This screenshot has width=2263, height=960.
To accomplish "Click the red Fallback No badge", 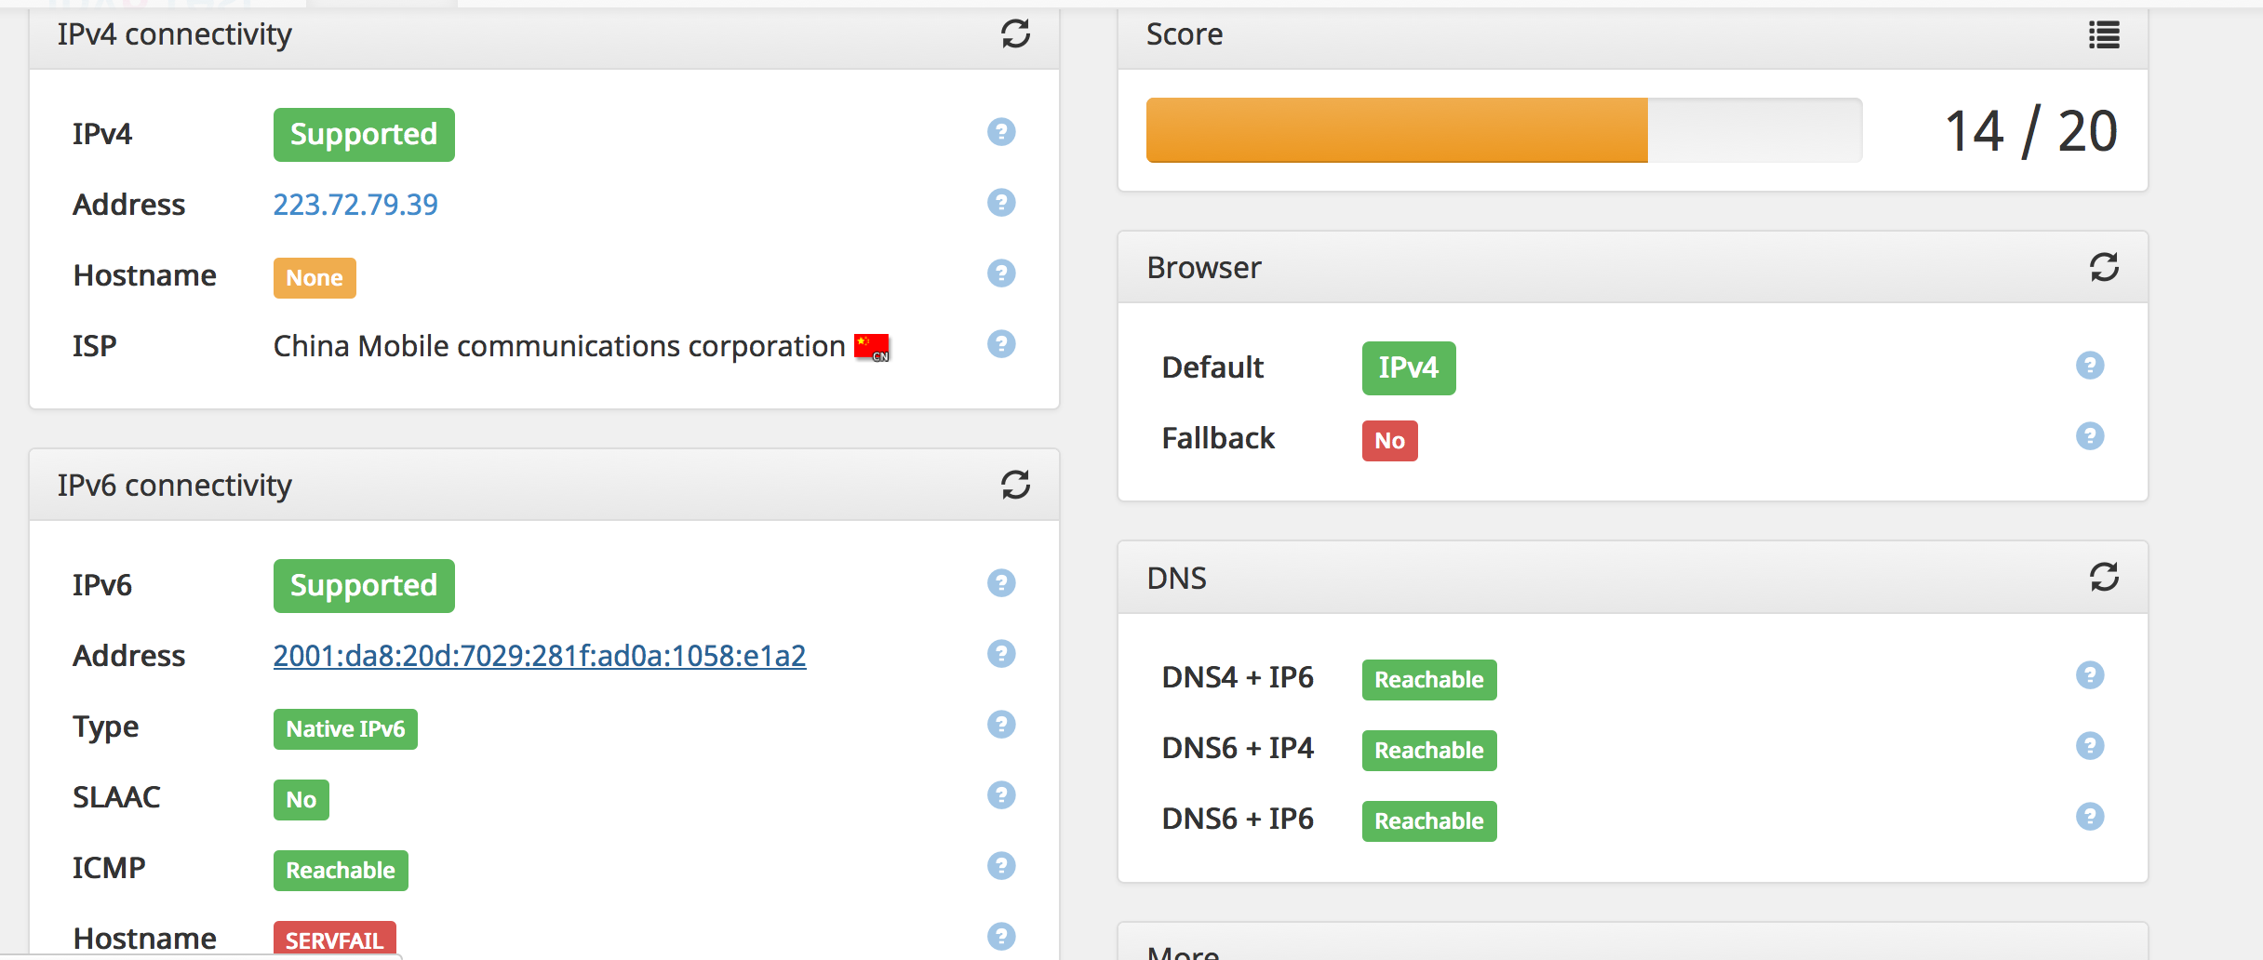I will pos(1390,441).
